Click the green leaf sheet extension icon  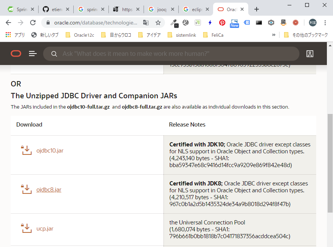(x=198, y=23)
